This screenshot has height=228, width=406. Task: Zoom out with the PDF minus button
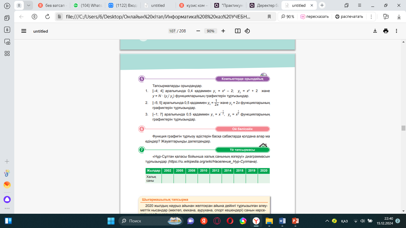click(198, 31)
